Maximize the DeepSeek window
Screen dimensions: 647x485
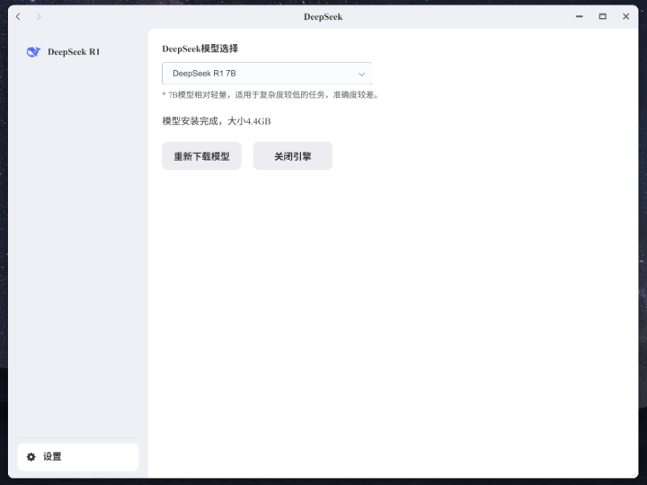click(x=602, y=17)
